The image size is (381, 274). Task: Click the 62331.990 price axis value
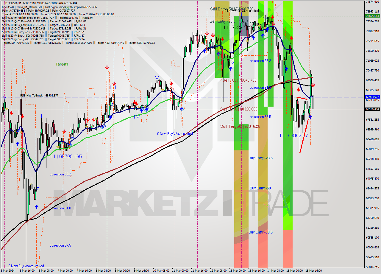point(372,208)
